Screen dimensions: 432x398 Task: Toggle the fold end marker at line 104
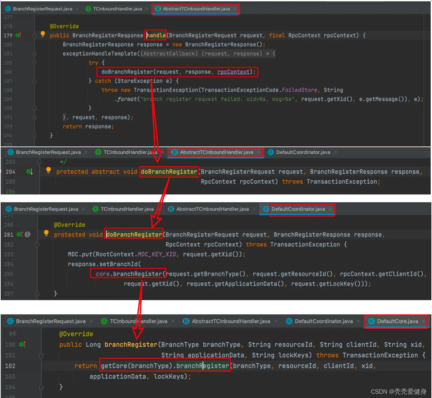pos(41,387)
